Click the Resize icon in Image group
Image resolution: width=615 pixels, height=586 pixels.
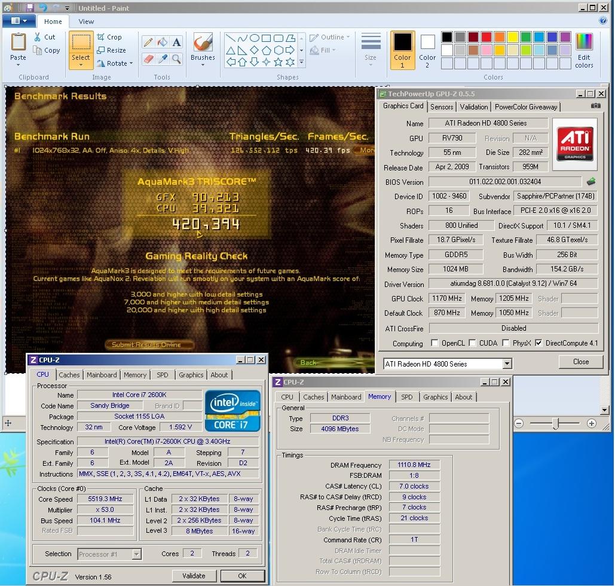click(101, 50)
